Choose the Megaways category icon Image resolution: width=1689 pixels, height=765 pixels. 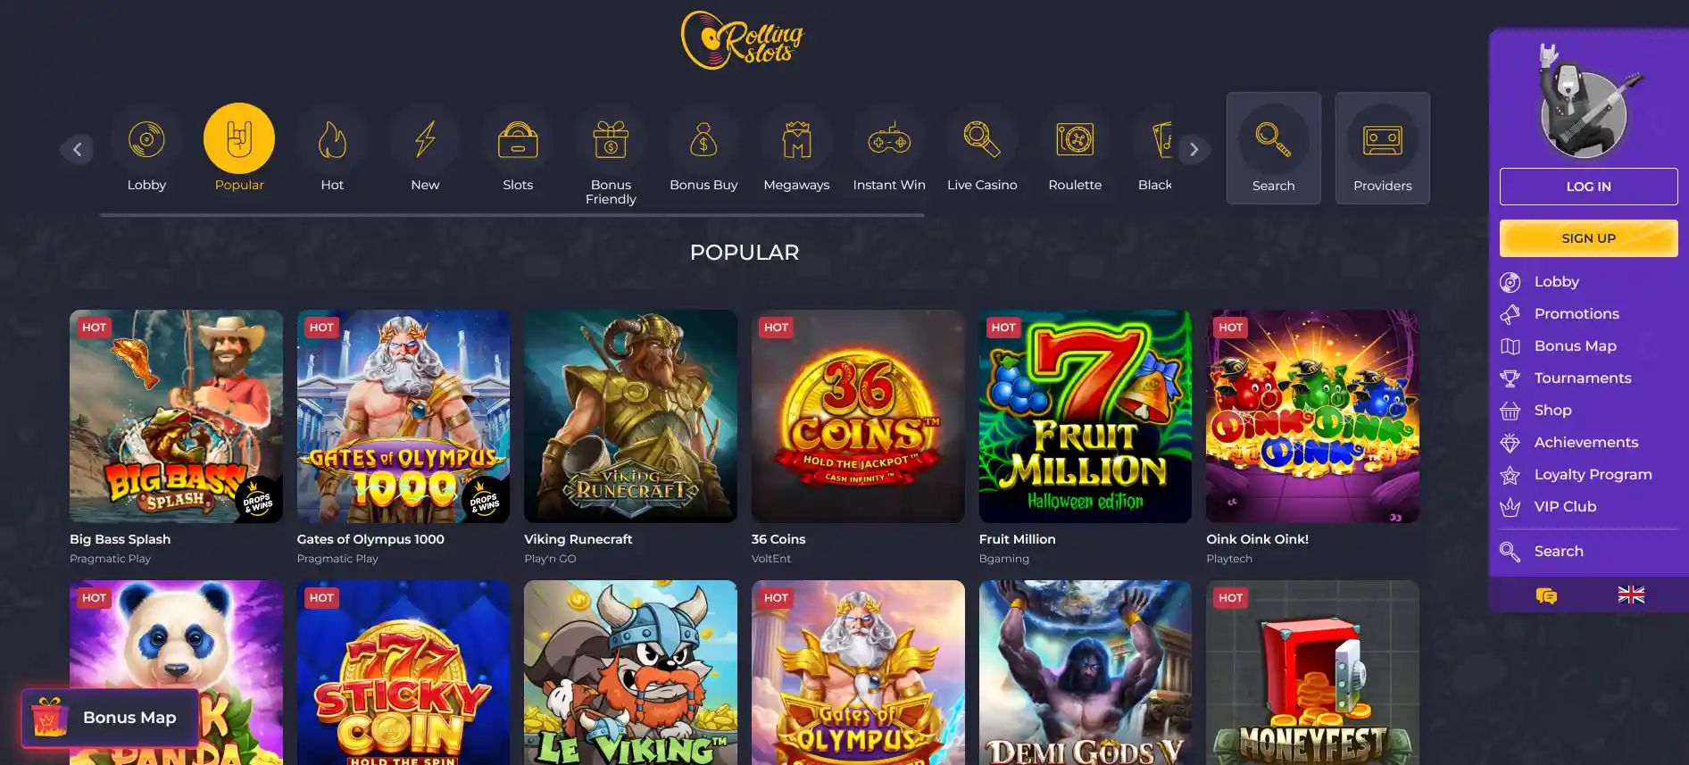[796, 139]
